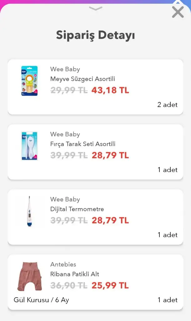
Task: Tap the Fırça Tarak Seti product image
Action: pyautogui.click(x=29, y=146)
